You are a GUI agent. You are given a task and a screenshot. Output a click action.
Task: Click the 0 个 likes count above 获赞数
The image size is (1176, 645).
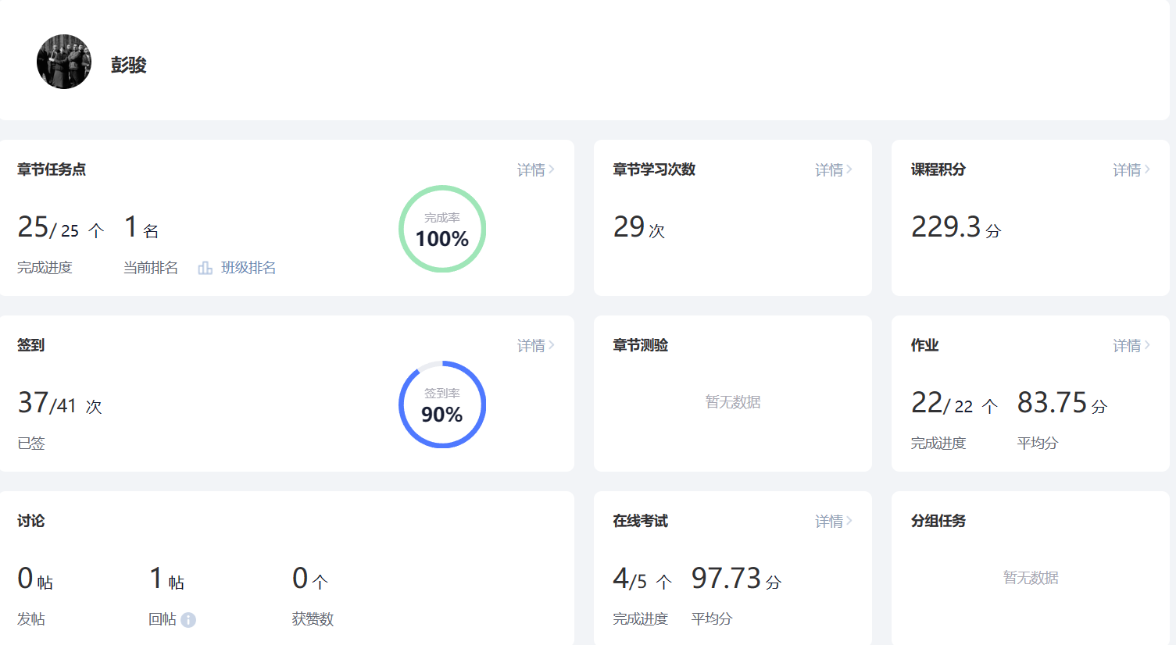(310, 579)
